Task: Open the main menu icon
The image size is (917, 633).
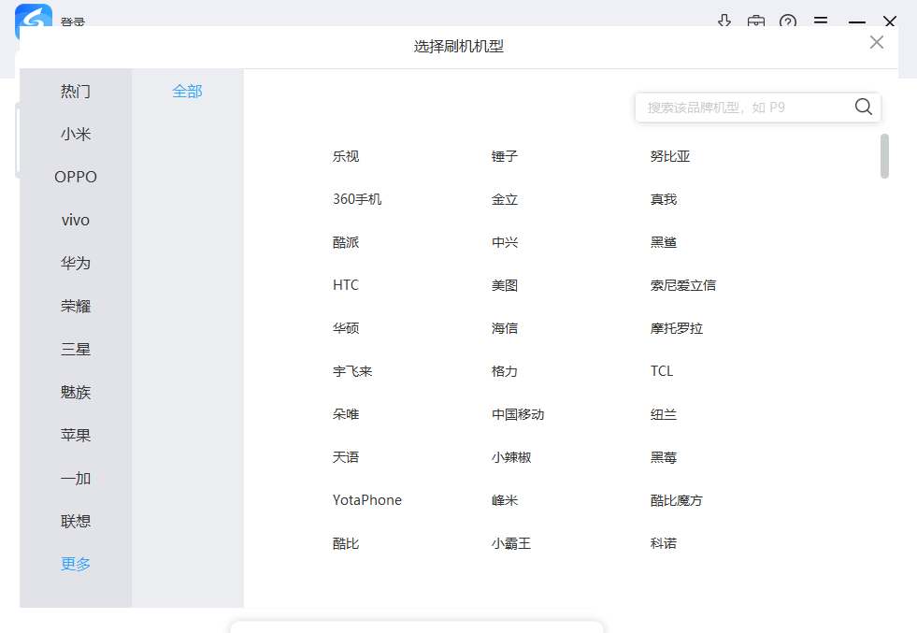Action: coord(821,21)
